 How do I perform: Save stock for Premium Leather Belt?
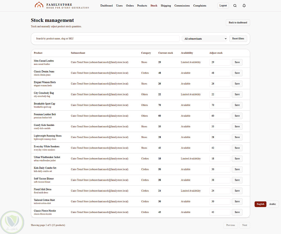pos(237,116)
